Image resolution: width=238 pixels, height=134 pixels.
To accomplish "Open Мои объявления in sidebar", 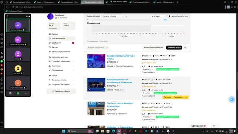I will click(x=61, y=38).
